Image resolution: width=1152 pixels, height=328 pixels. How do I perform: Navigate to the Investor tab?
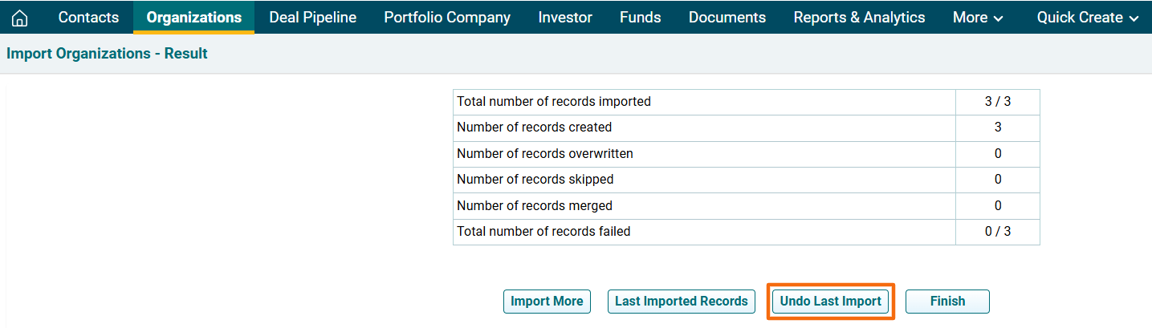click(565, 18)
